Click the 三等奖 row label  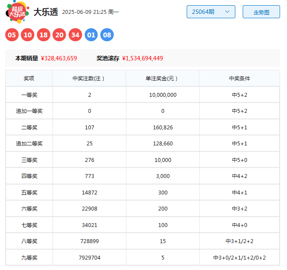(29, 160)
